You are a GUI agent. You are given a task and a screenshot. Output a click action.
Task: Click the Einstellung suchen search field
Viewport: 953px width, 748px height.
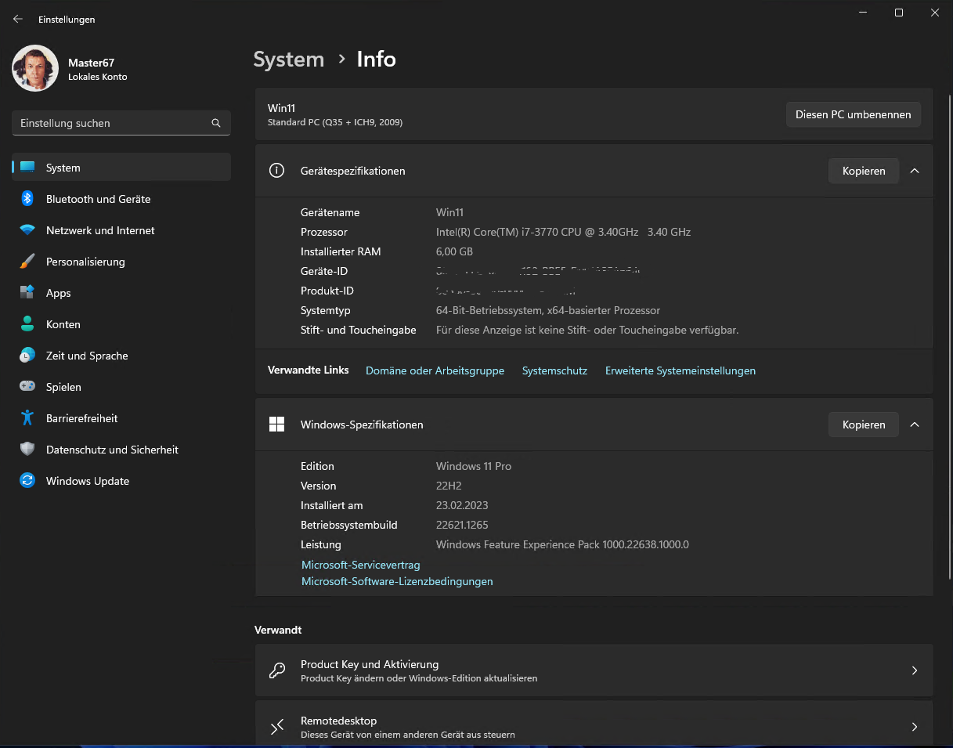[121, 123]
